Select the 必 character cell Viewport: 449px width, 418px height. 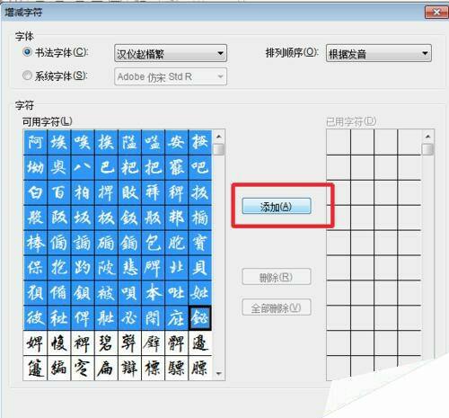[129, 318]
